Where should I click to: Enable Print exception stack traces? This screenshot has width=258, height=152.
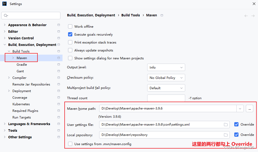pyautogui.click(x=70, y=42)
